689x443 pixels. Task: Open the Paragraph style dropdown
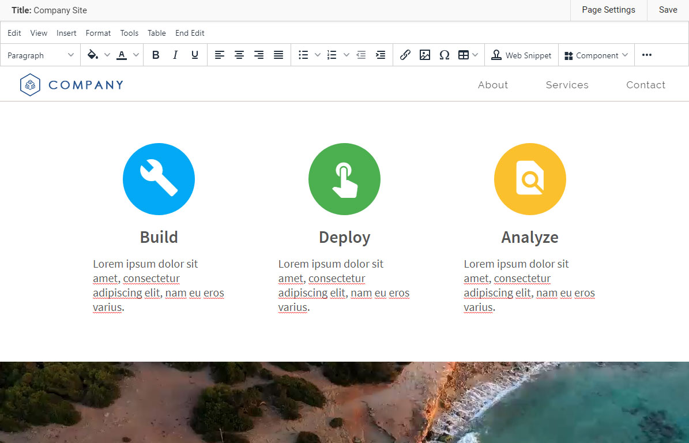click(x=40, y=55)
